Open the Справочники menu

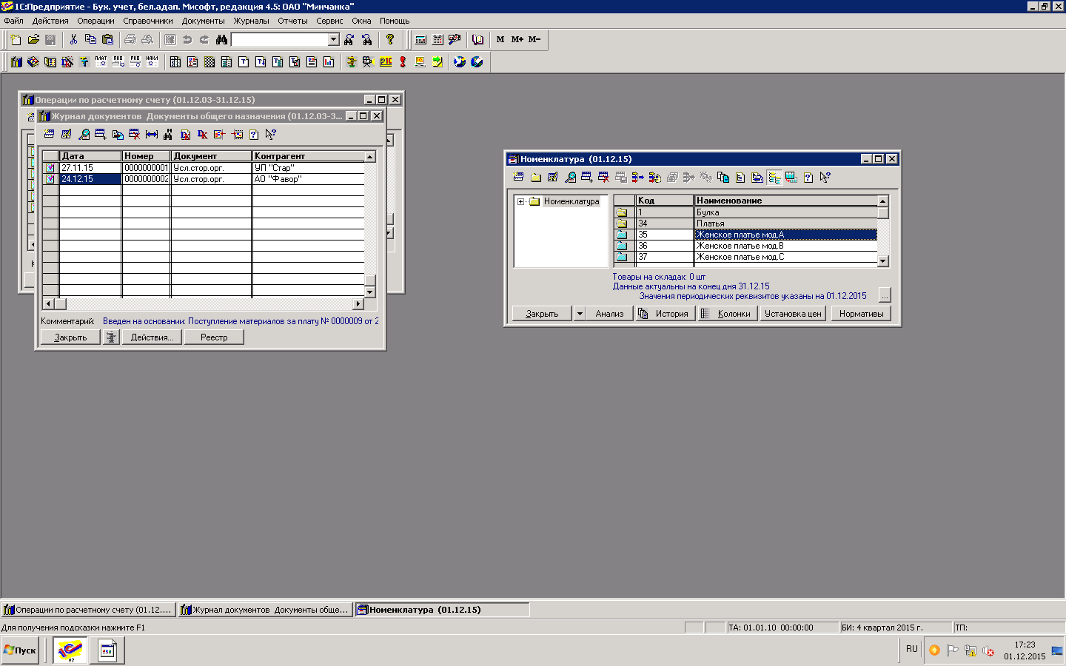click(148, 21)
